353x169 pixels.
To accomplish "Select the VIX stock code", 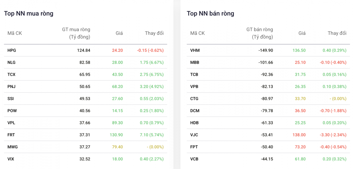I will (x=11, y=159).
